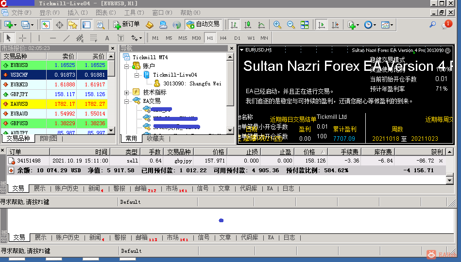Open the 邮箱 tab showing 212
Screen dimensions: 461x262
tap(145, 189)
